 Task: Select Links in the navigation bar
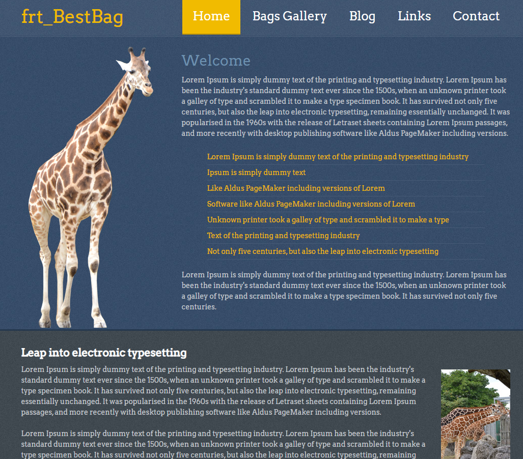(414, 17)
